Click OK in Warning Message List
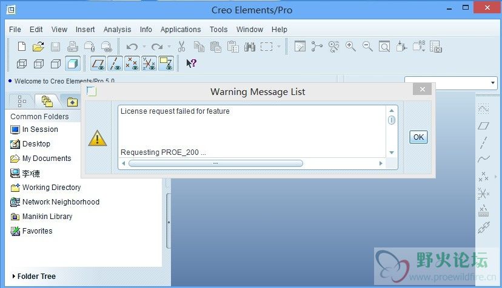 pos(418,137)
